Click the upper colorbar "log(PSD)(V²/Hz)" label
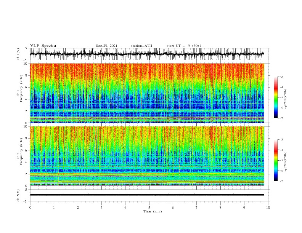 (285, 99)
